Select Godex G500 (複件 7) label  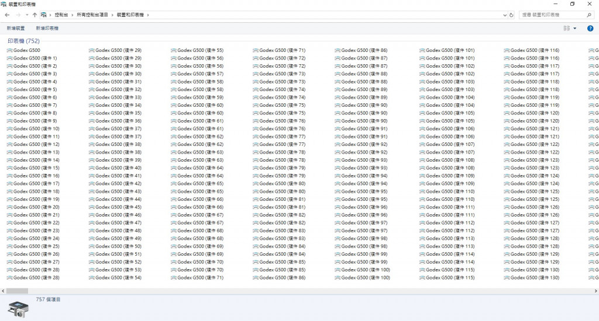click(35, 105)
